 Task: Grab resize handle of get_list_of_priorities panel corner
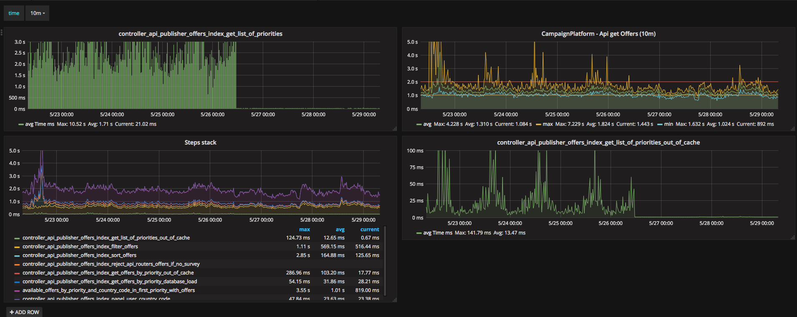[395, 129]
